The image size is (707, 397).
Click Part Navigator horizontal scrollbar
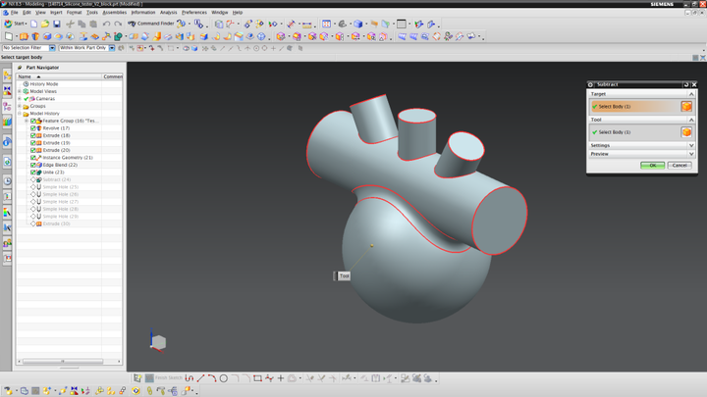click(x=63, y=361)
